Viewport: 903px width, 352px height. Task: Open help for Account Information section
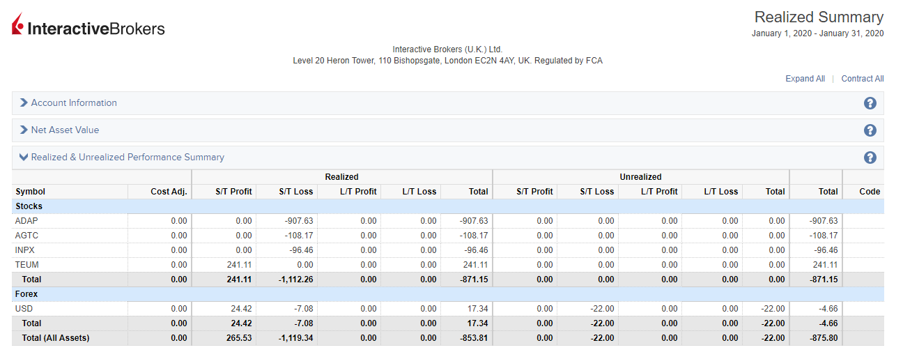870,103
